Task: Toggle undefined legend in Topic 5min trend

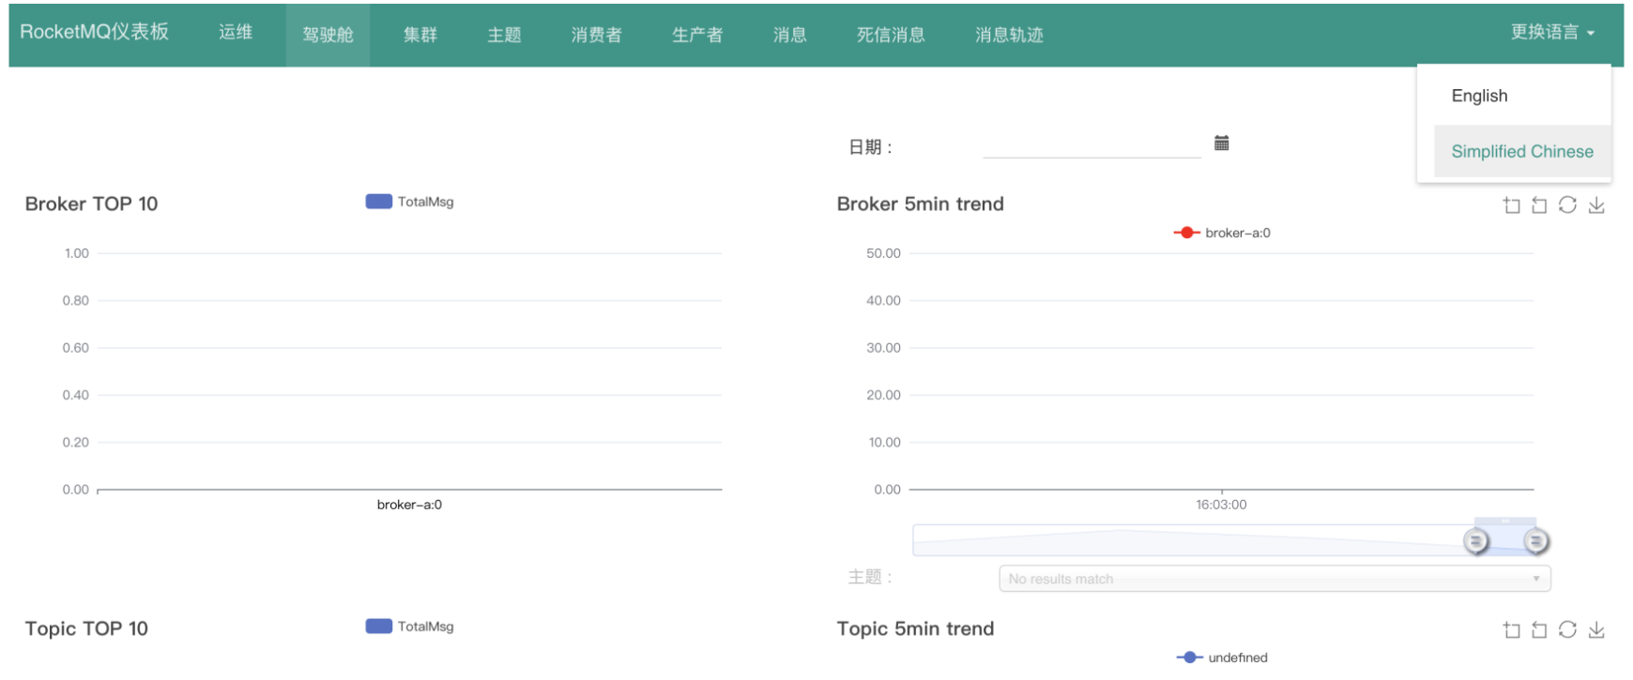Action: (x=1222, y=657)
